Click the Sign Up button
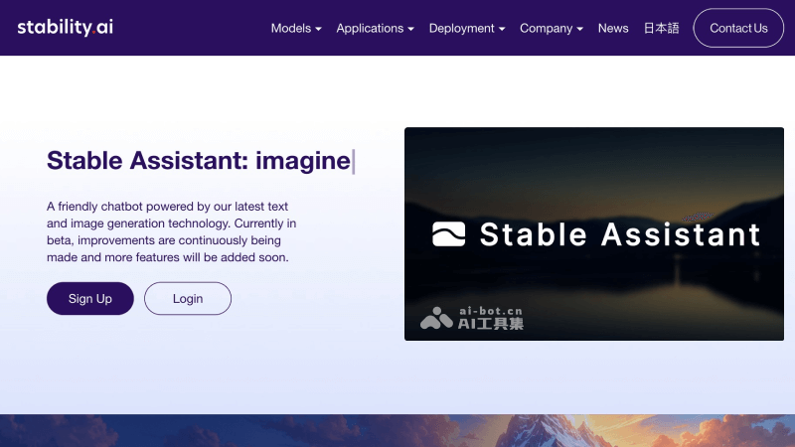Image resolution: width=795 pixels, height=447 pixels. [89, 298]
